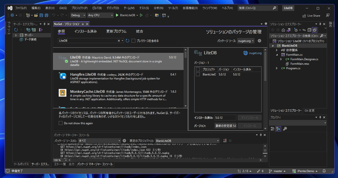
Task: Open console package source dropdown
Action: [x=99, y=140]
